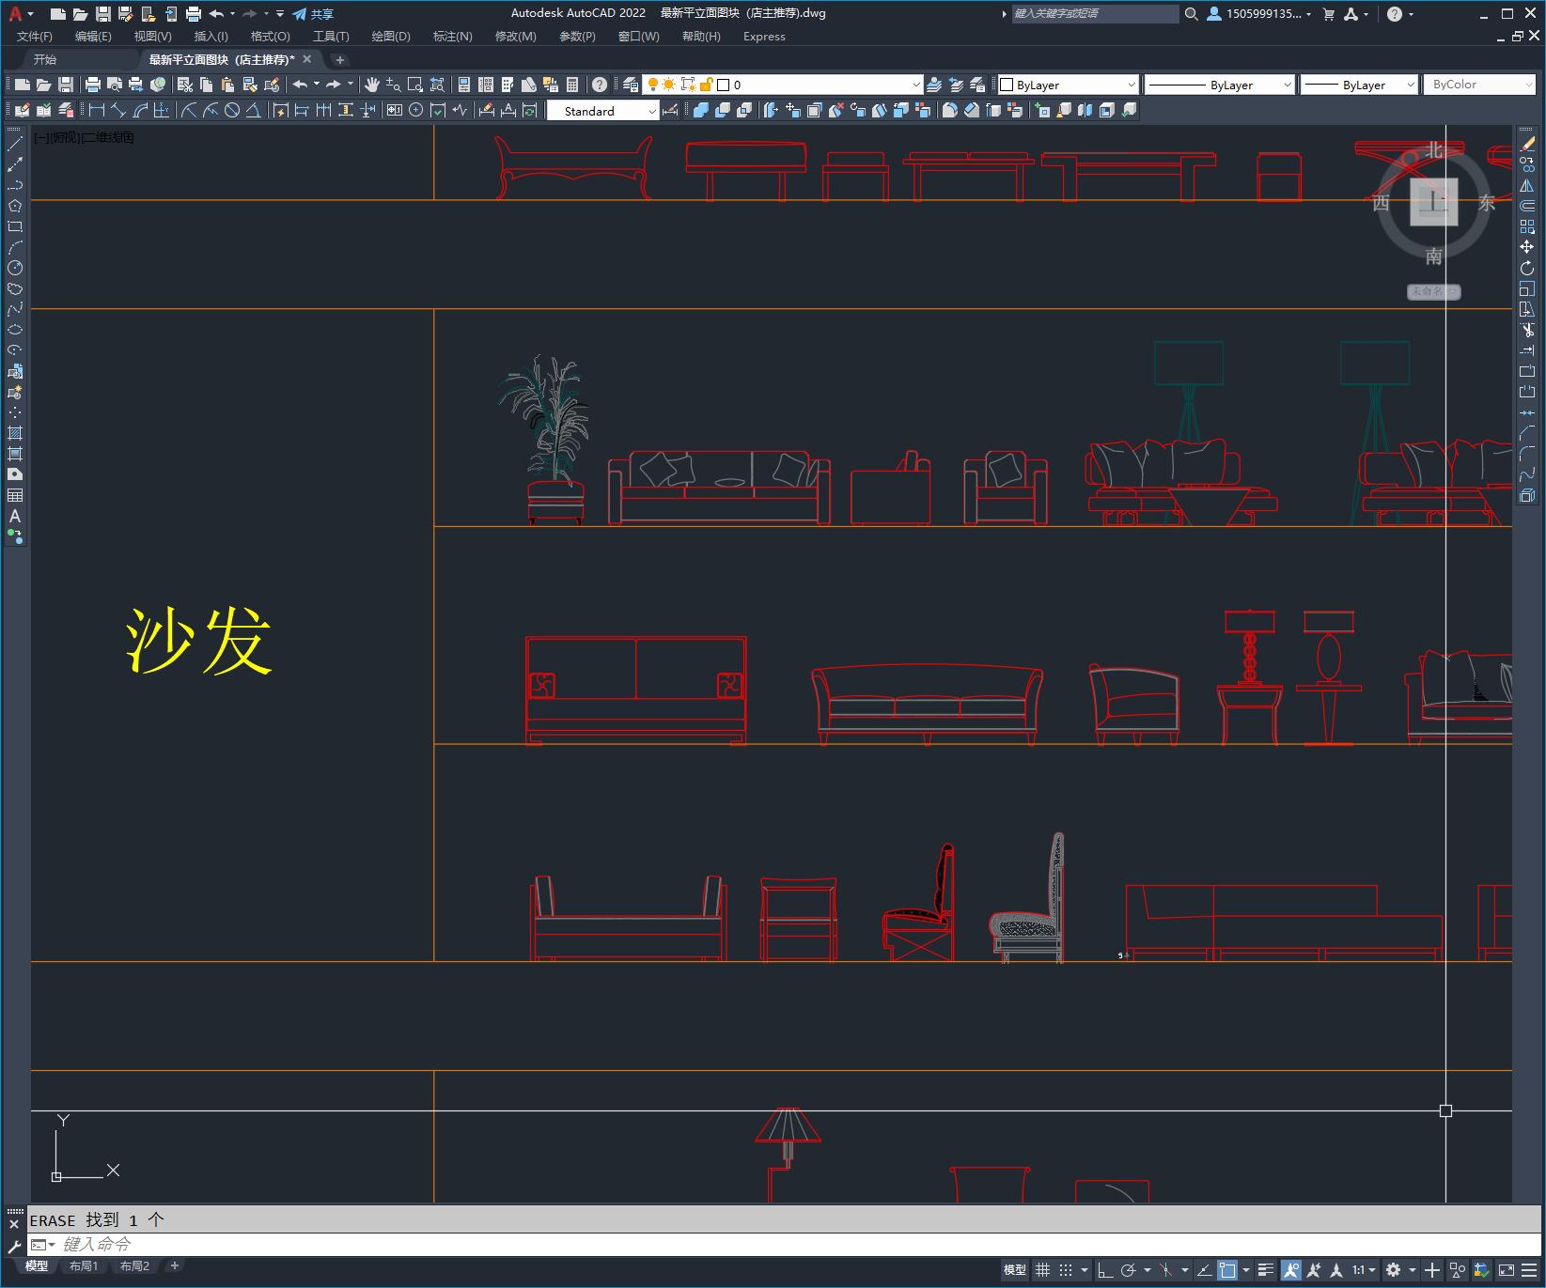Choose the Erase tool in modify toolbar
The height and width of the screenshot is (1288, 1546).
click(1527, 144)
